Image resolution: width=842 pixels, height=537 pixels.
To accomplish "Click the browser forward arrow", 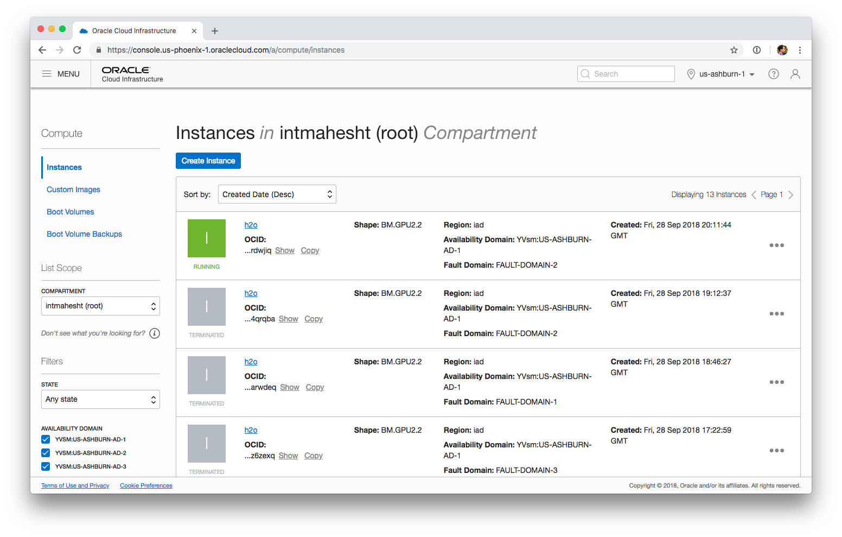I will [60, 50].
